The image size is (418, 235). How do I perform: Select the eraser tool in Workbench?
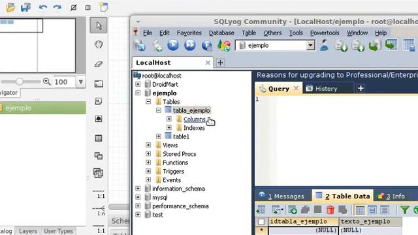click(99, 64)
